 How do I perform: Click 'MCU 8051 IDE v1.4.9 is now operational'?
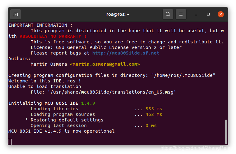click(x=61, y=131)
